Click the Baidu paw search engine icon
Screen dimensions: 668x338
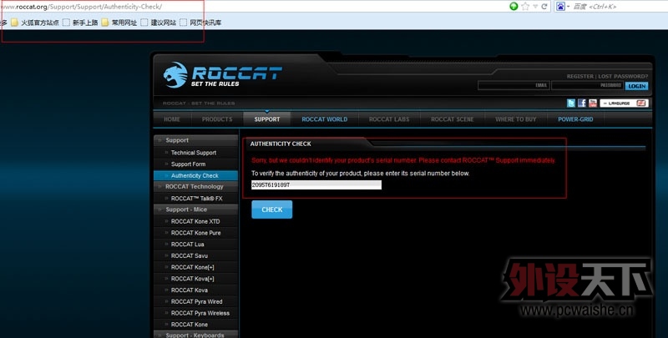click(x=560, y=7)
